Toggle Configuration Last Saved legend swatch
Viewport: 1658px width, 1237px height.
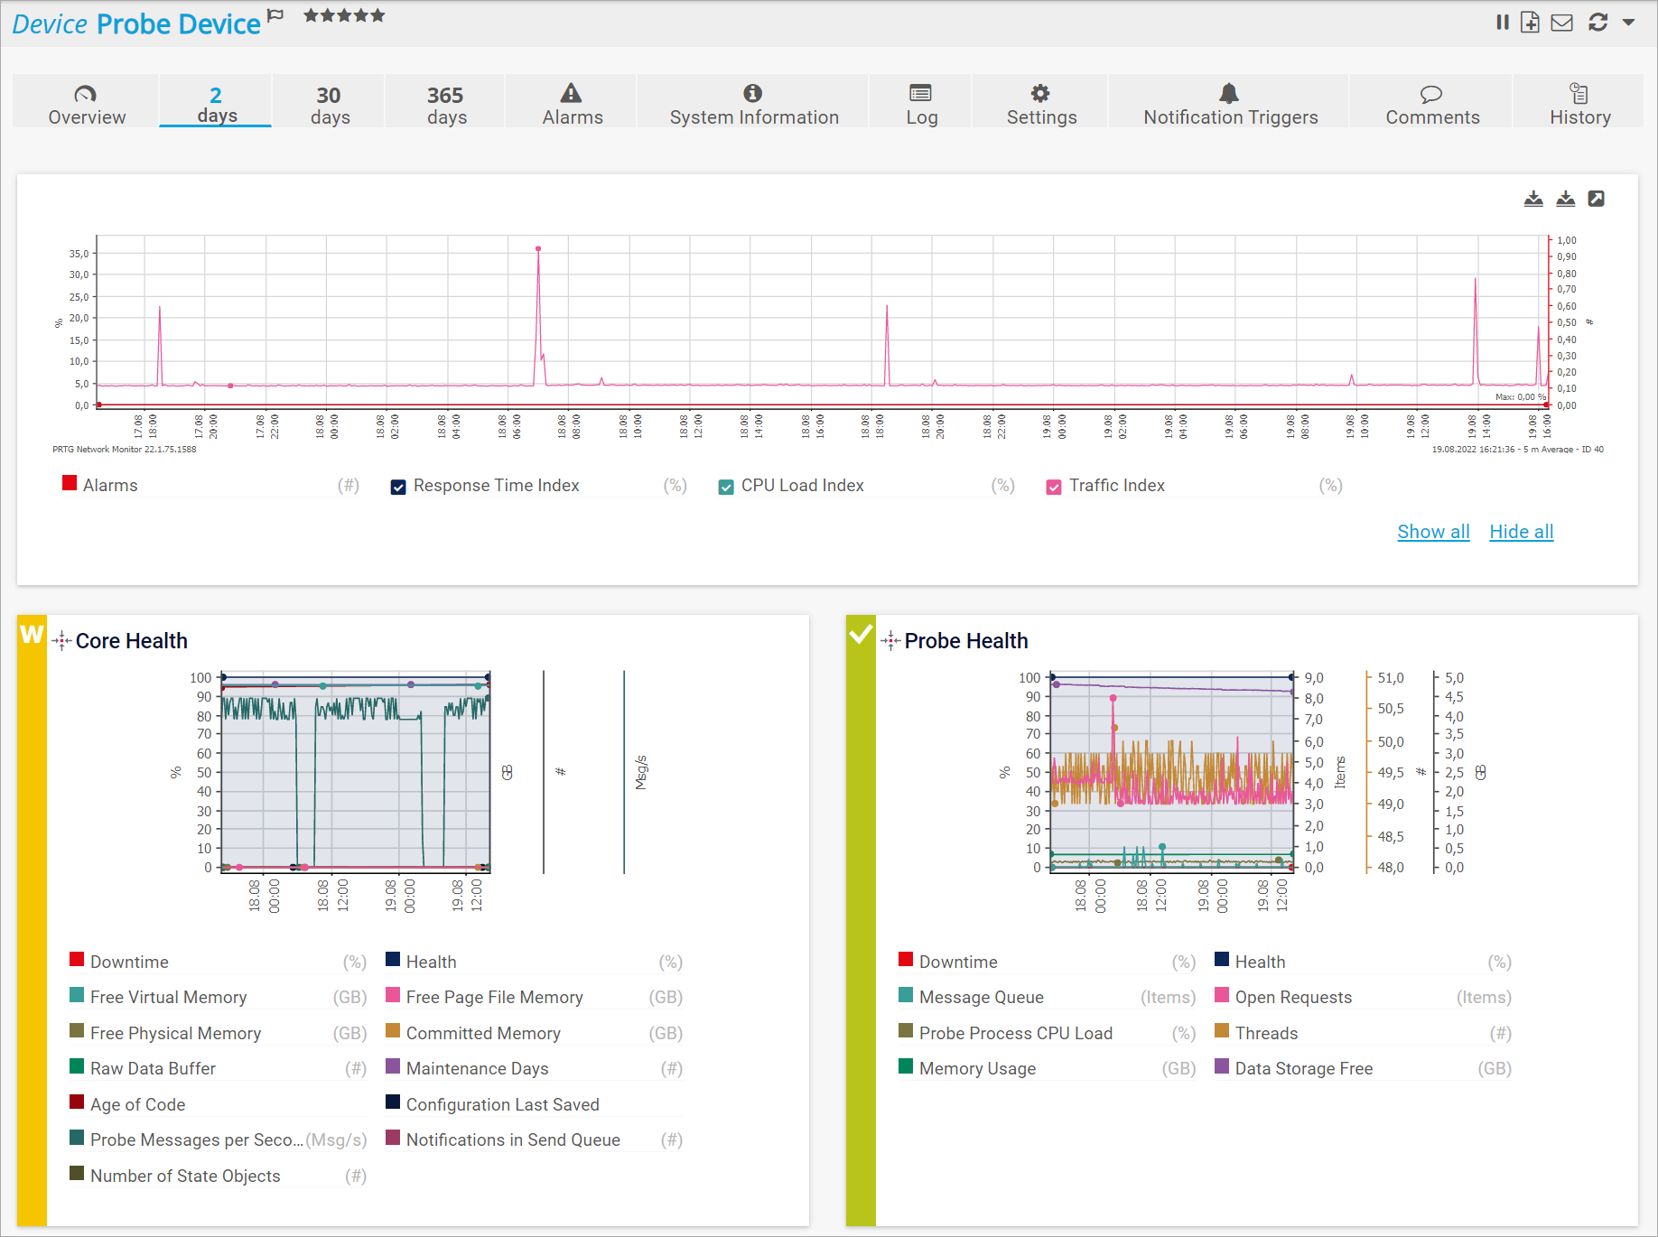pos(393,1102)
